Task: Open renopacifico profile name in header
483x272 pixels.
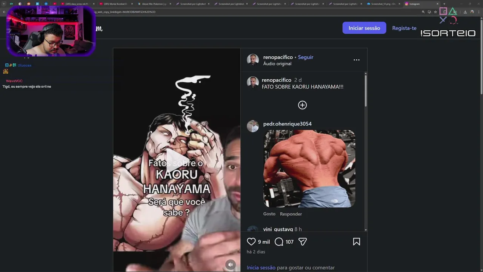Action: [x=278, y=57]
